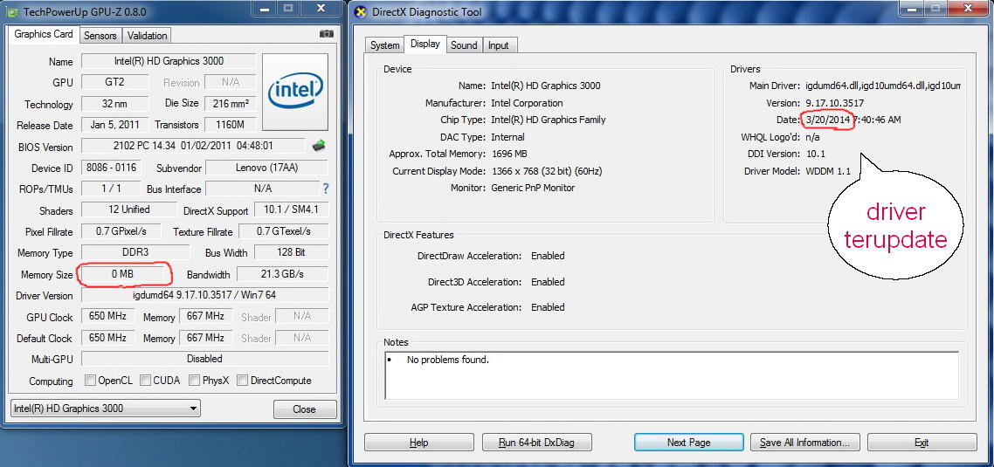The height and width of the screenshot is (467, 994).
Task: Click the Bus Width 128 Bit field
Action: [x=291, y=252]
